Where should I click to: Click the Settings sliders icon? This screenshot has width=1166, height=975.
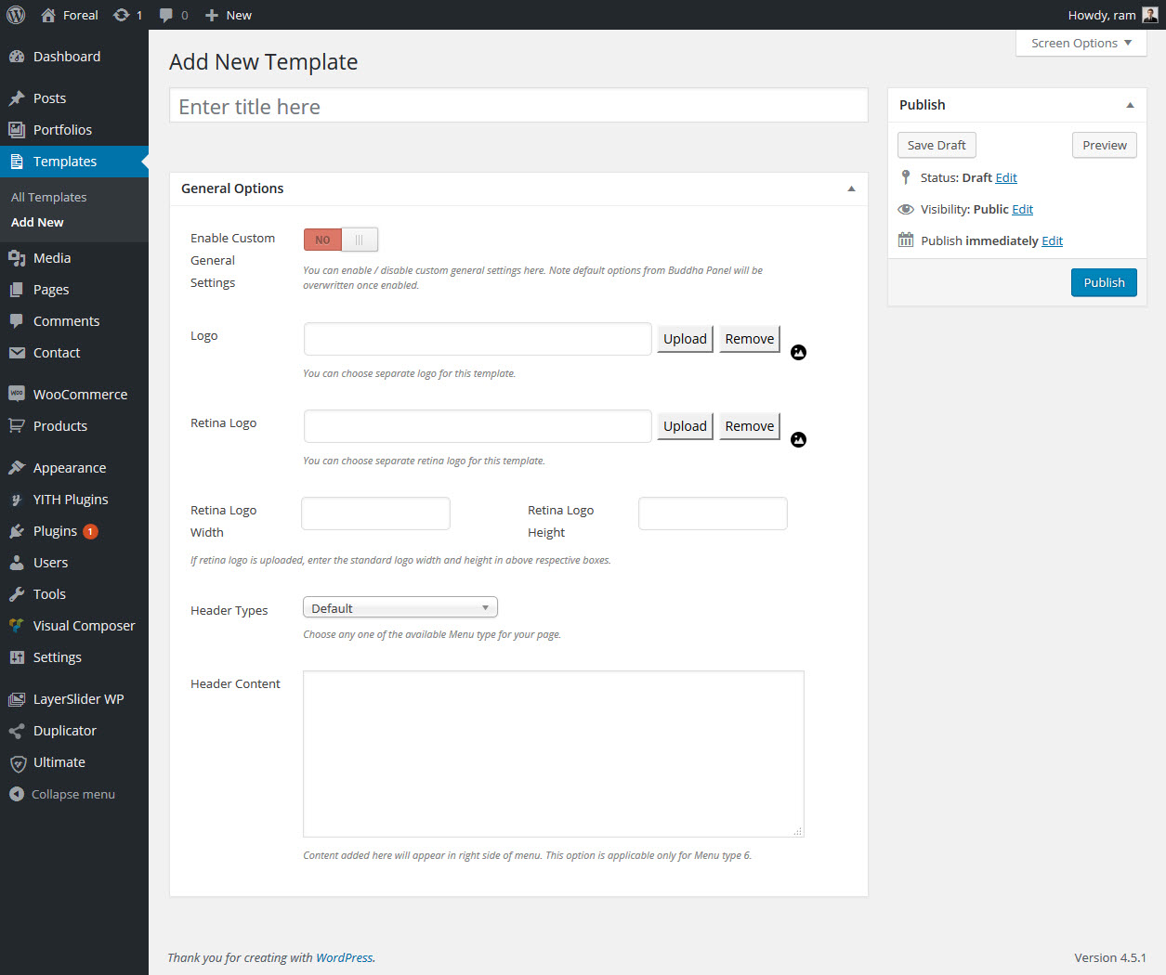(17, 657)
